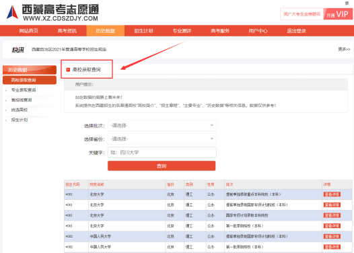Image resolution: width=354 pixels, height=253 pixels.
Task: Select 退出登录 in the navigation bar
Action: [x=296, y=31]
